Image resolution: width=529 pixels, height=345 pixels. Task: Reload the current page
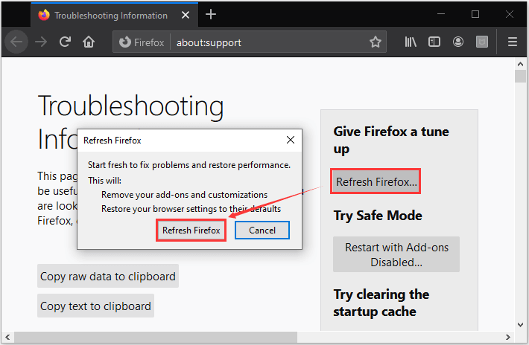click(x=65, y=42)
